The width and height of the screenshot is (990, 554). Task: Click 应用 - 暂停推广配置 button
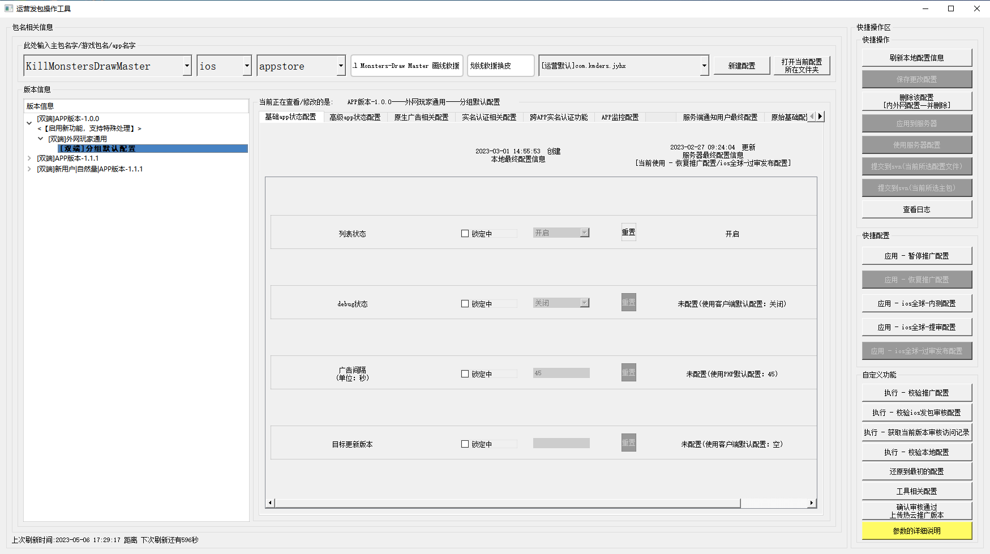click(x=916, y=256)
